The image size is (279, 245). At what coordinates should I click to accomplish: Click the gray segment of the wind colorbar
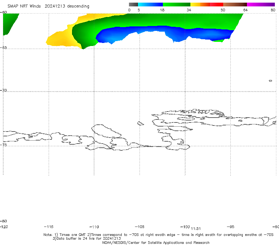[133, 5]
